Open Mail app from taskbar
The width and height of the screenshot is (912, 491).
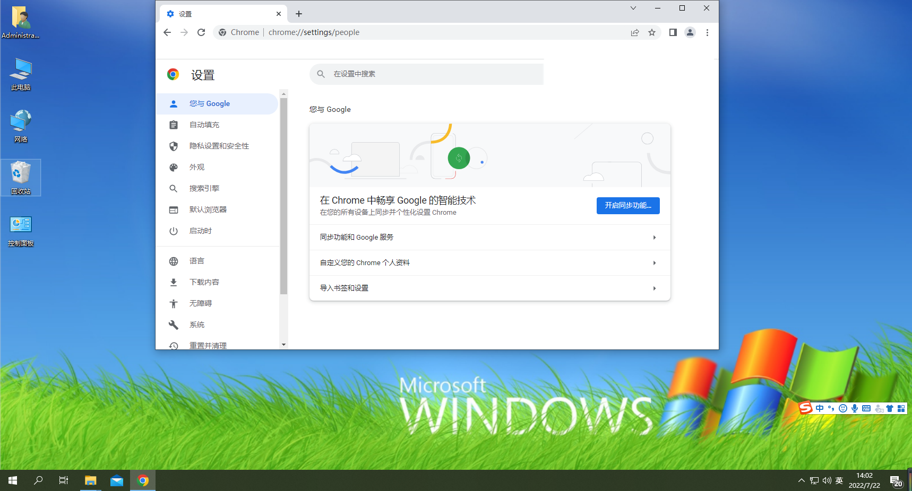pyautogui.click(x=117, y=480)
